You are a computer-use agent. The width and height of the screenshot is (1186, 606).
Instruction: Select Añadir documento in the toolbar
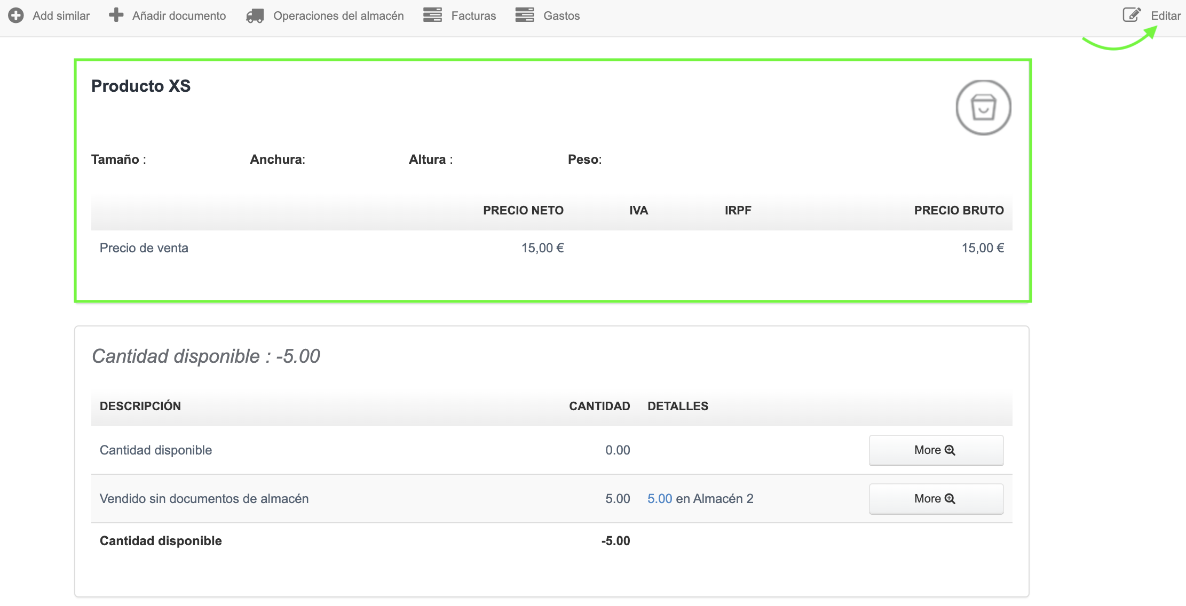pyautogui.click(x=179, y=16)
